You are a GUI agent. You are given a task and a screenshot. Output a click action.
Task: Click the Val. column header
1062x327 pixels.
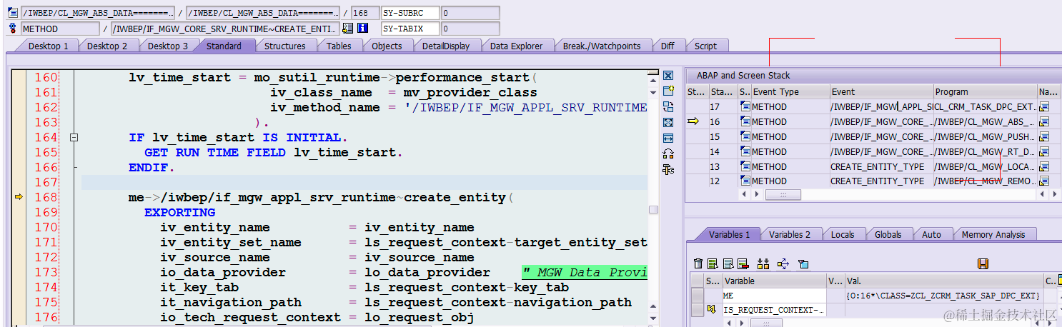(943, 281)
